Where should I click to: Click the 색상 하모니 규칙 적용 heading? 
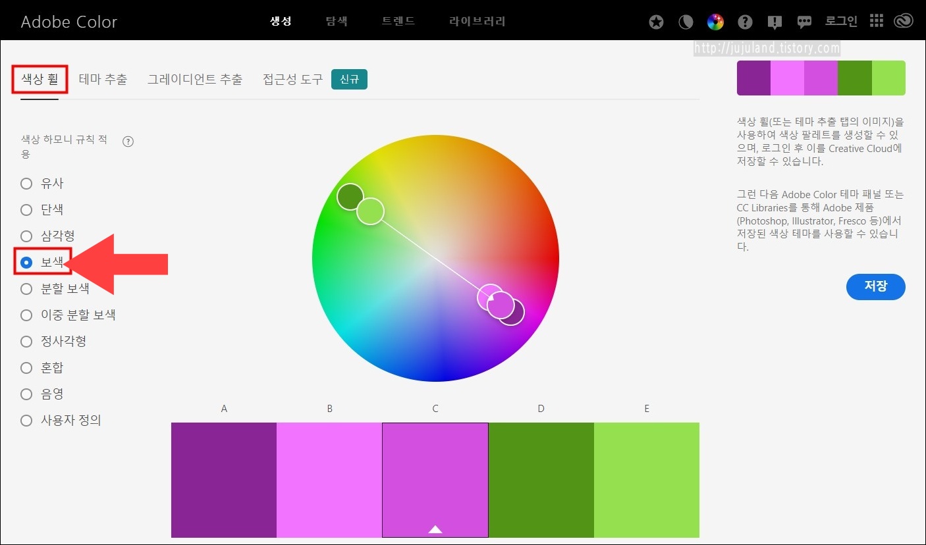64,147
